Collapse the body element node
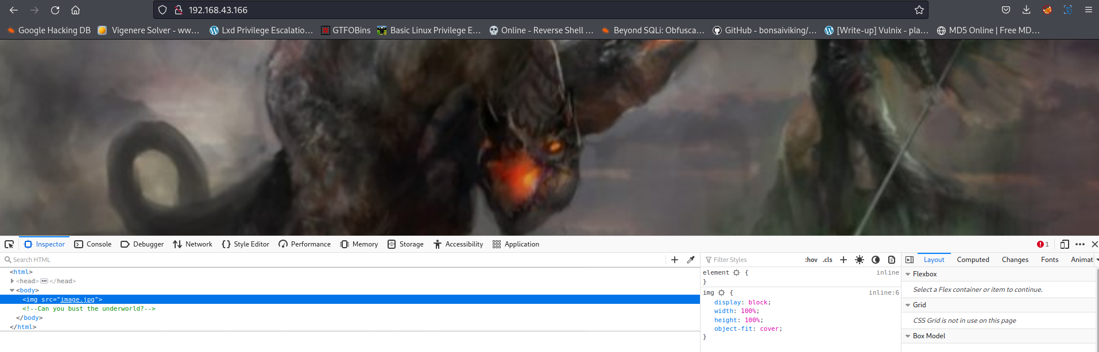Screen dimensions: 1099x352 click(x=12, y=290)
